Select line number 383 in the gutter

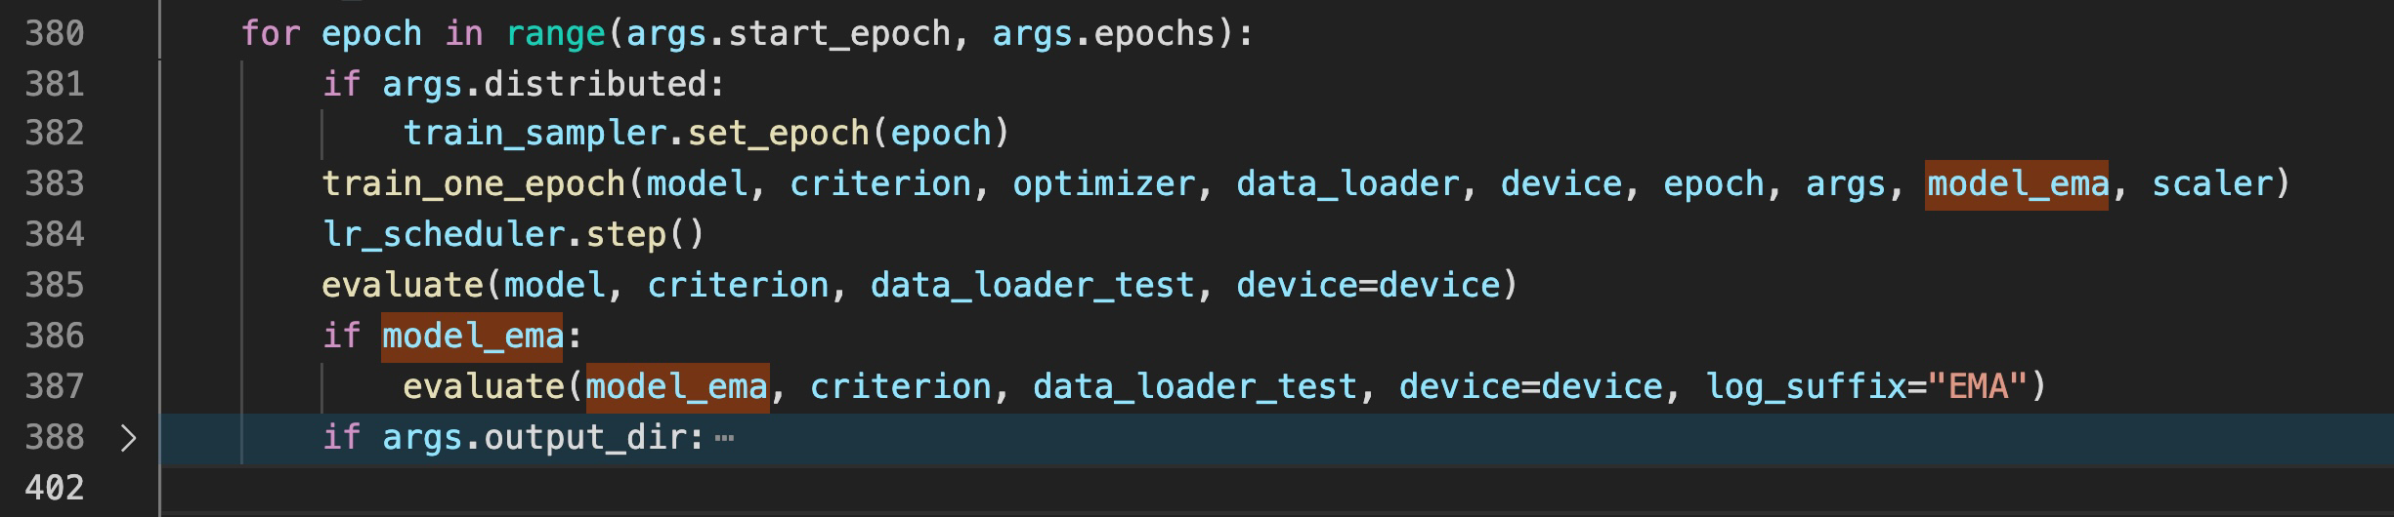[55, 184]
